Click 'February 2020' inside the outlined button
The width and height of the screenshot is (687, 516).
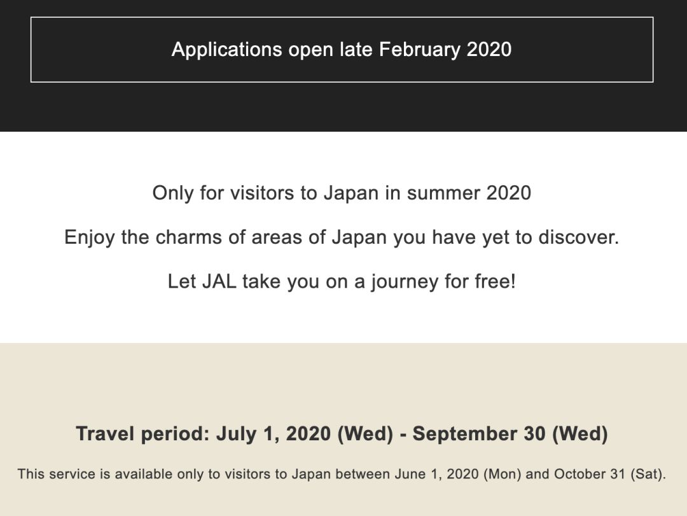445,50
